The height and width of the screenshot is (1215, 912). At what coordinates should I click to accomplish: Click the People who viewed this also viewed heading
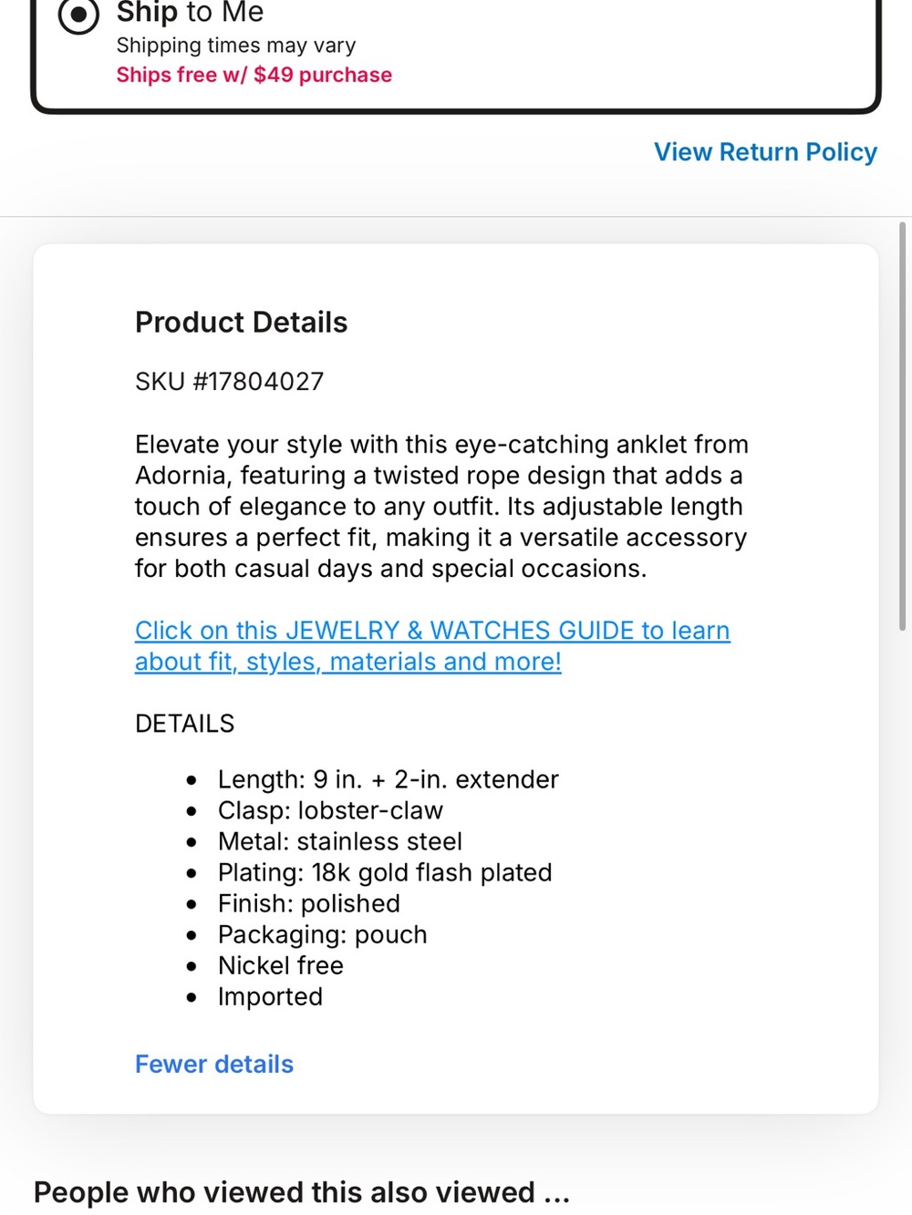[301, 1192]
